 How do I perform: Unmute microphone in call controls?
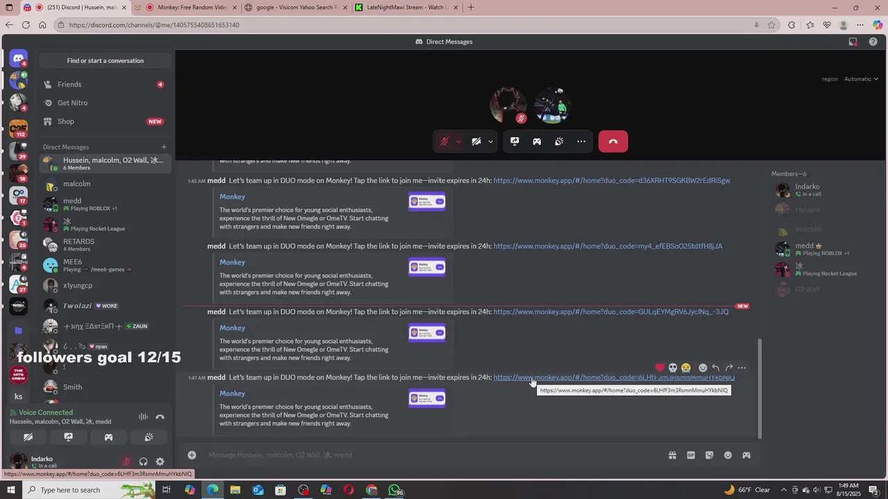(x=445, y=141)
